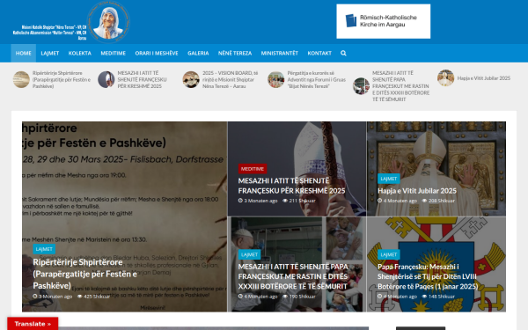
Task: Open the search icon in navigation bar
Action: click(343, 53)
